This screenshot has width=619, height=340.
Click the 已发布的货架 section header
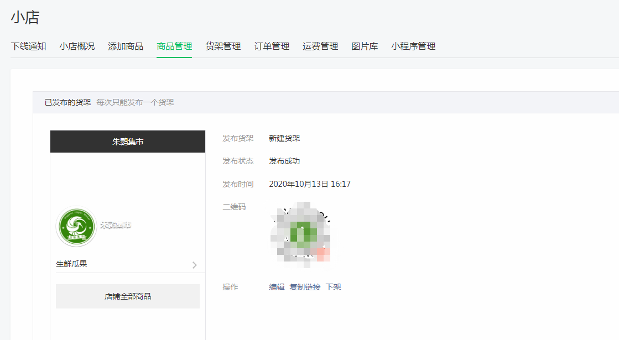pos(67,102)
